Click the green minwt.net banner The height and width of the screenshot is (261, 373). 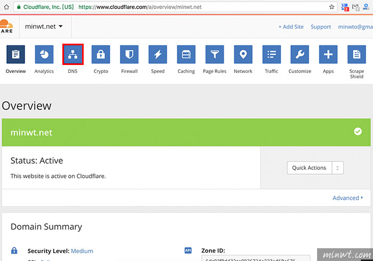(186, 133)
